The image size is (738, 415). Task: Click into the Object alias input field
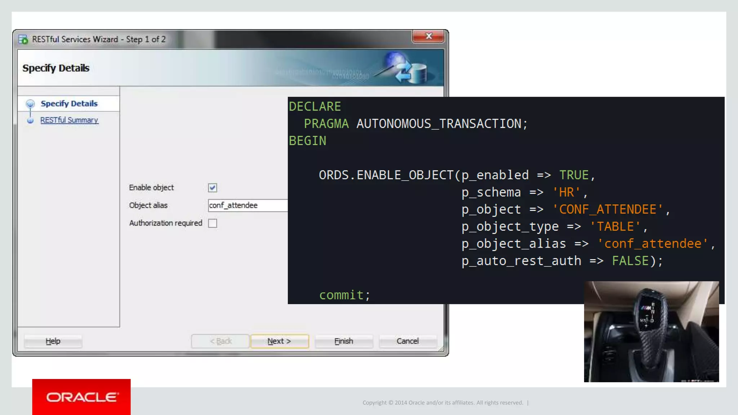(x=248, y=205)
